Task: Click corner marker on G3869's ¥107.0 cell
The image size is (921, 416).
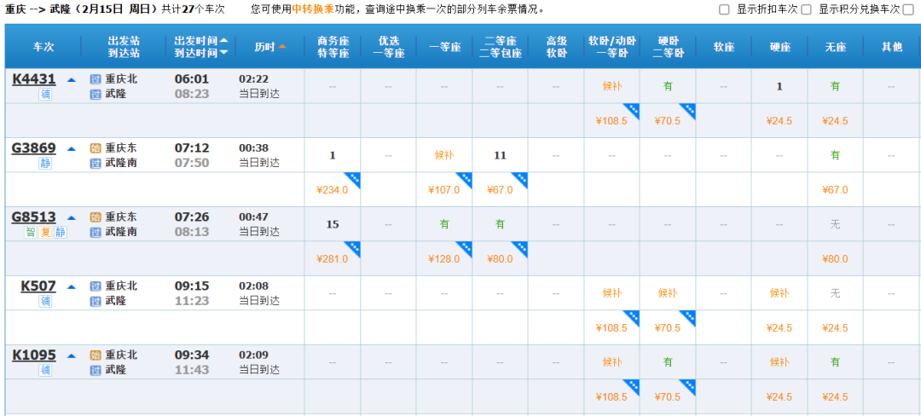Action: point(466,179)
